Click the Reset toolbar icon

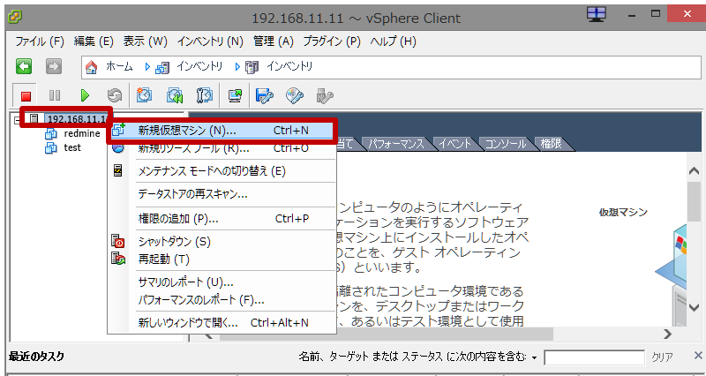coord(115,95)
